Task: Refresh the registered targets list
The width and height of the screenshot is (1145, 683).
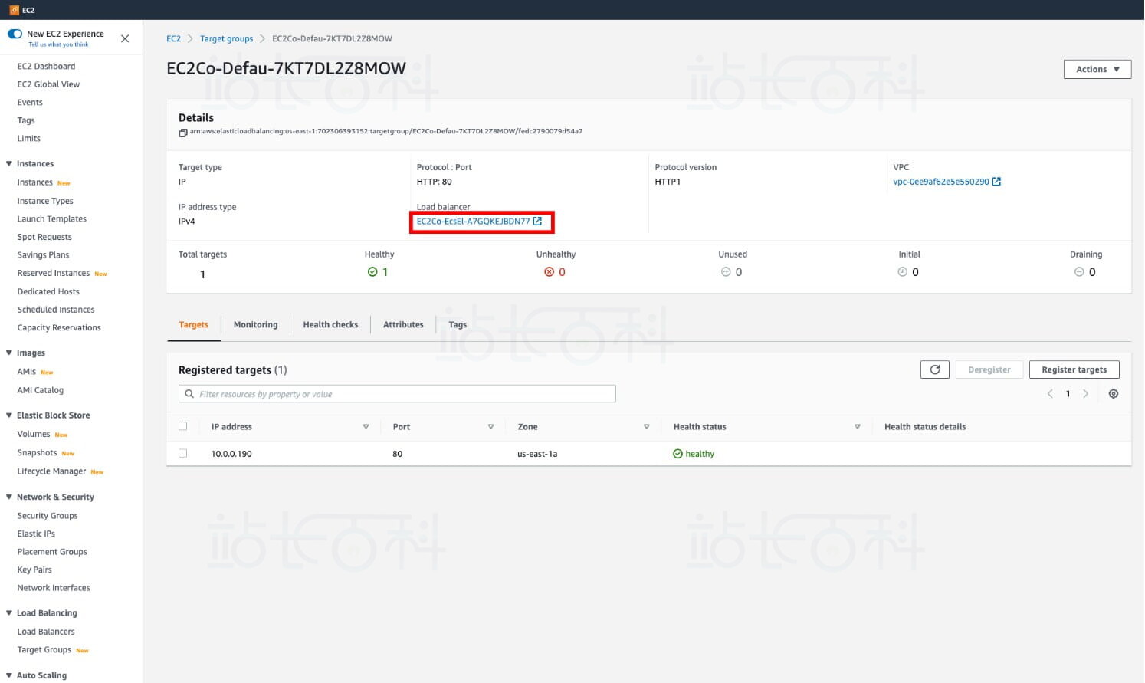Action: 935,369
